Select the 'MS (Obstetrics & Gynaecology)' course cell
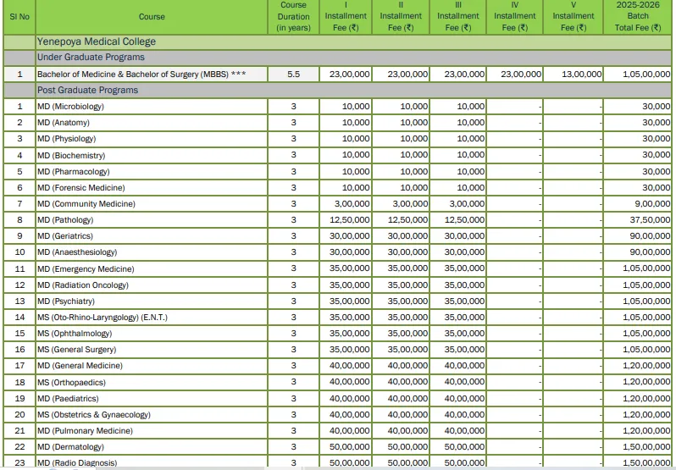The height and width of the screenshot is (470, 676). coord(93,415)
